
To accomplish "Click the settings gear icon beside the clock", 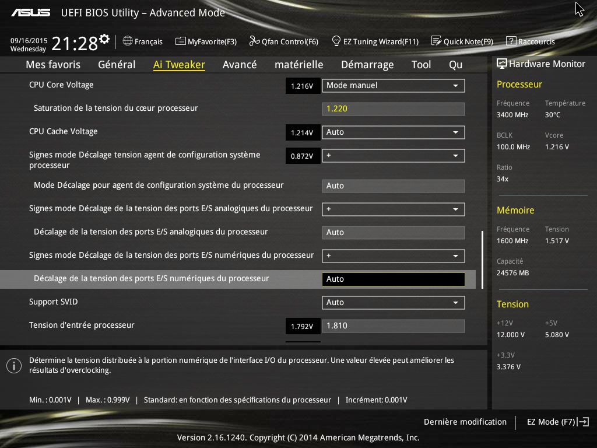I will (104, 39).
